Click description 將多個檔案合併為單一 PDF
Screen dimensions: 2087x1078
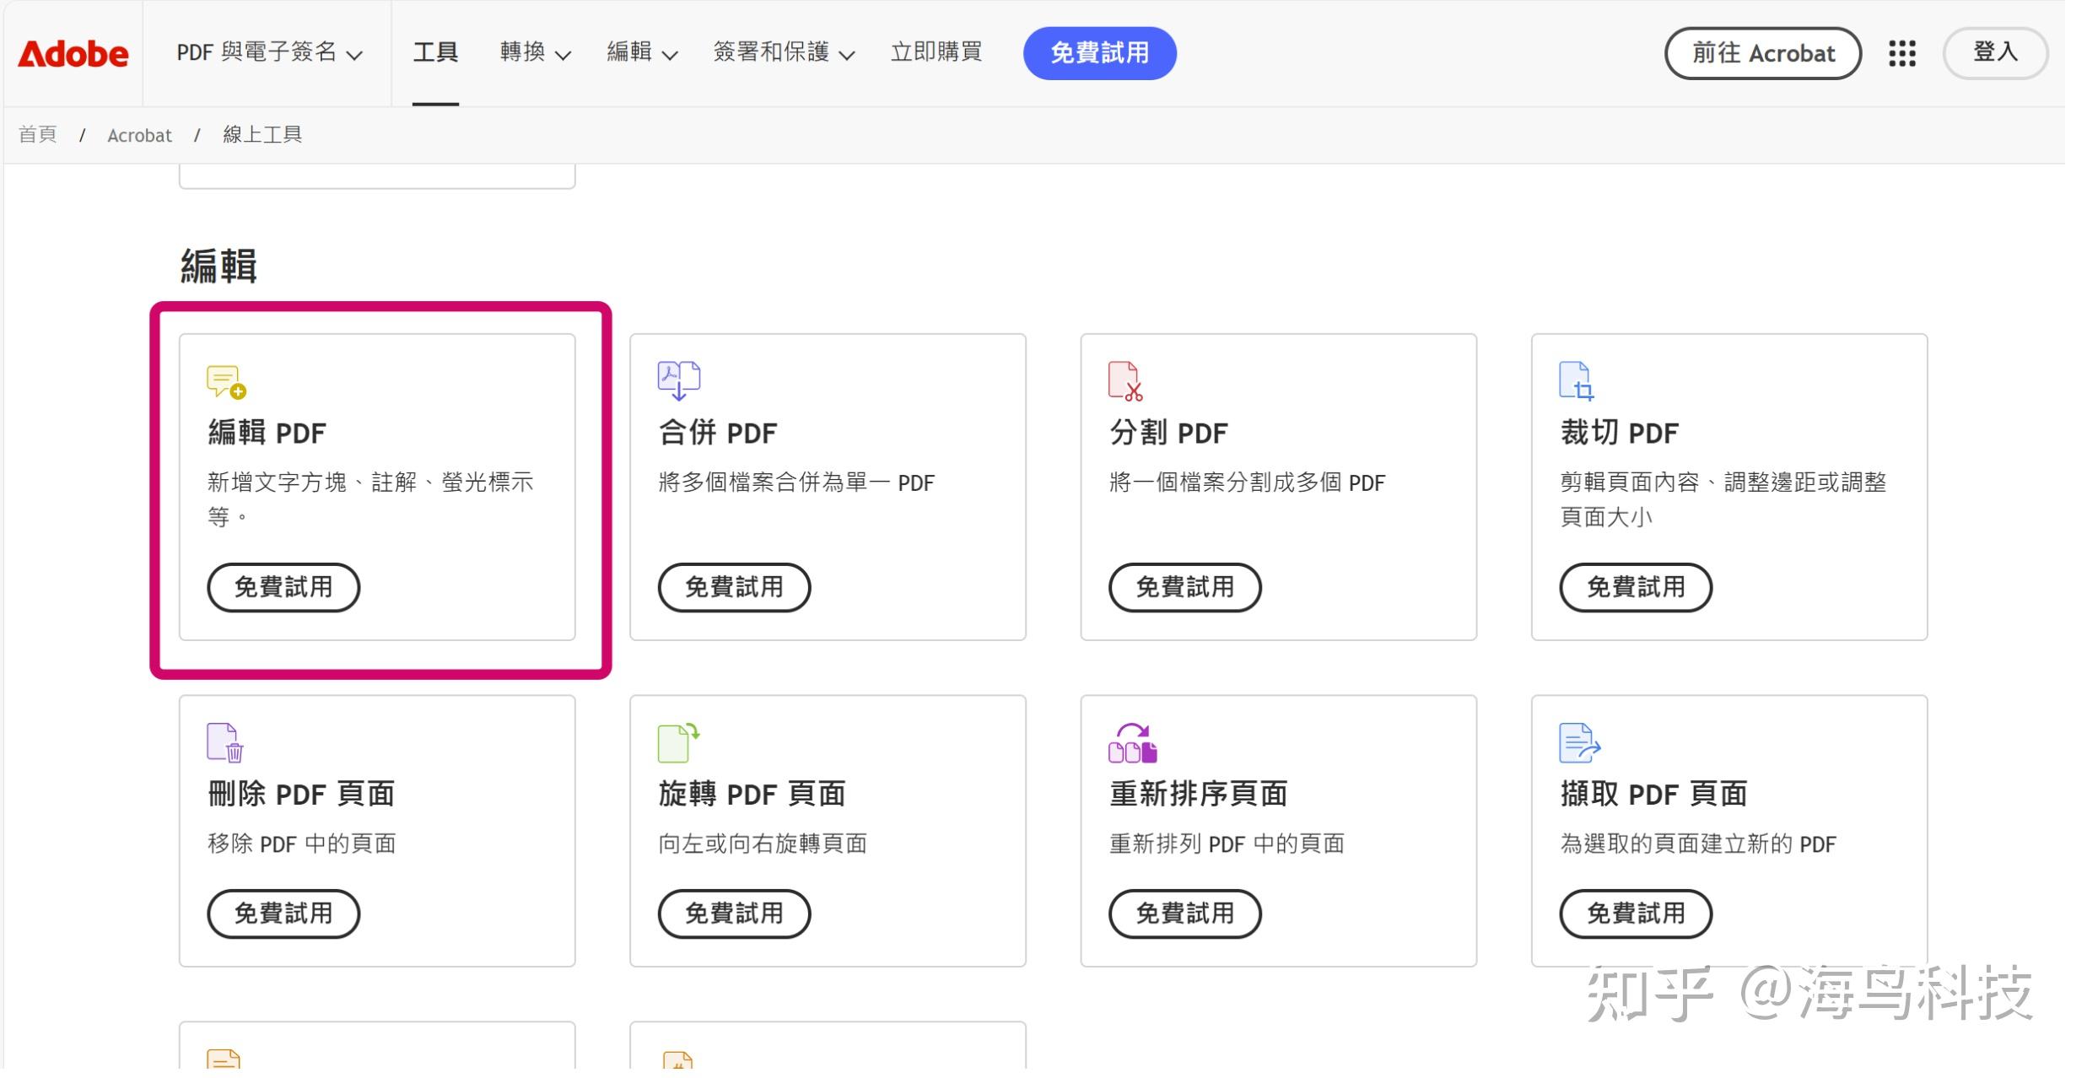796,482
